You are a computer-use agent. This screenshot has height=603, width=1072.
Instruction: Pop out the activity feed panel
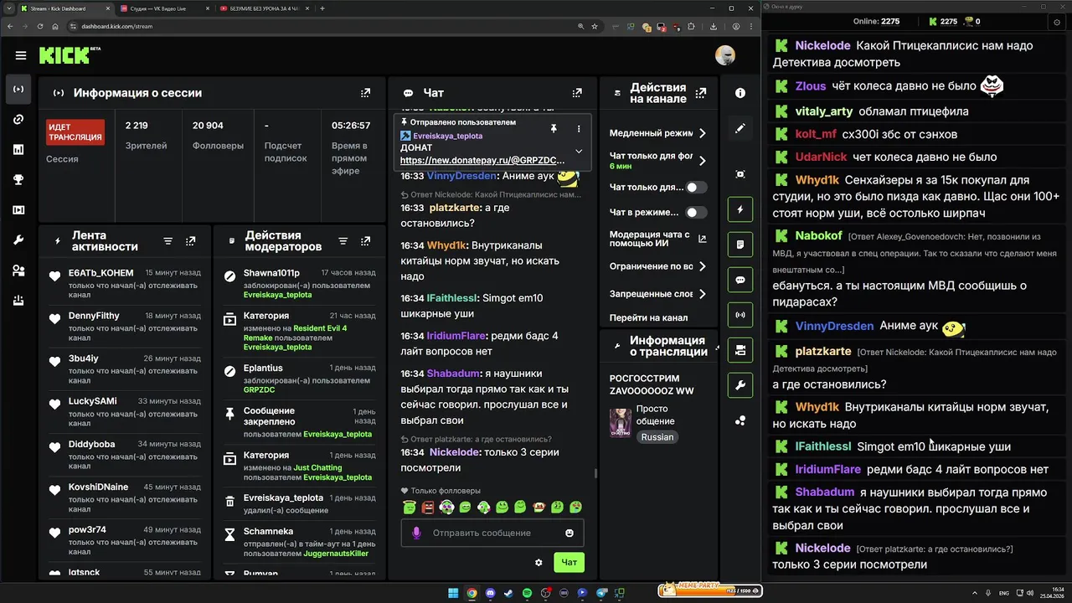click(x=191, y=241)
